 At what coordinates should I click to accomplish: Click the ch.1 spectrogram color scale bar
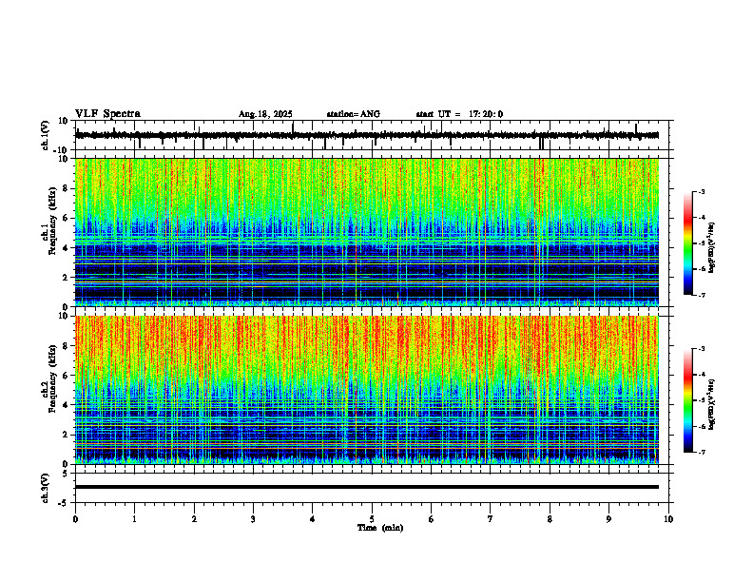point(687,243)
